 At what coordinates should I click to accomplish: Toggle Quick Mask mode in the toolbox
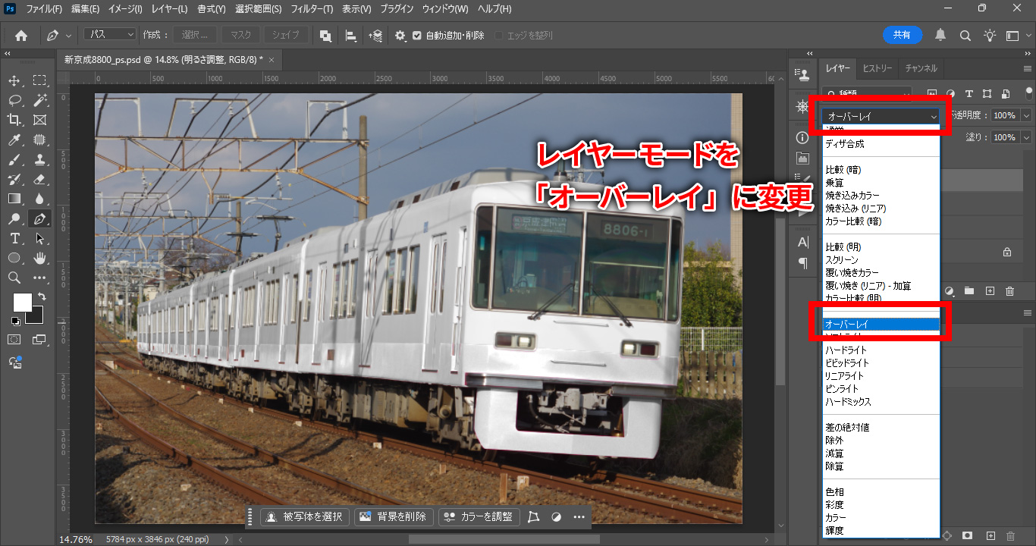(x=14, y=340)
